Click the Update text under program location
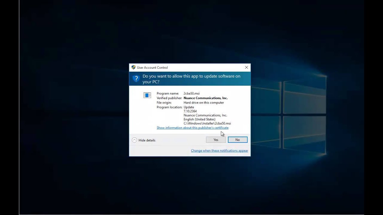Image resolution: width=383 pixels, height=215 pixels. pos(189,107)
